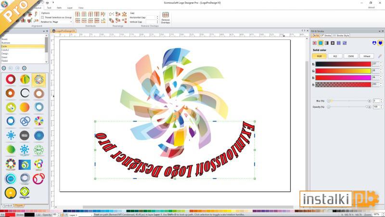Screen dimensions: 385x217
Task: Click the green G channel color bar
Action: point(343,71)
